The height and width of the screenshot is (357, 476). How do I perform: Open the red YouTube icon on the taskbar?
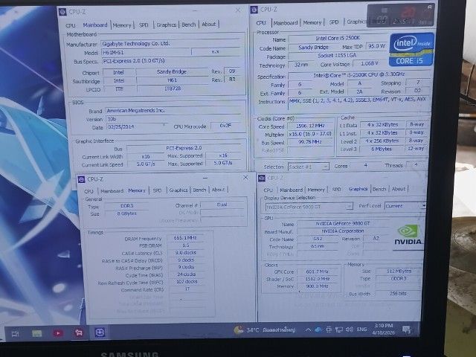[x=58, y=333]
